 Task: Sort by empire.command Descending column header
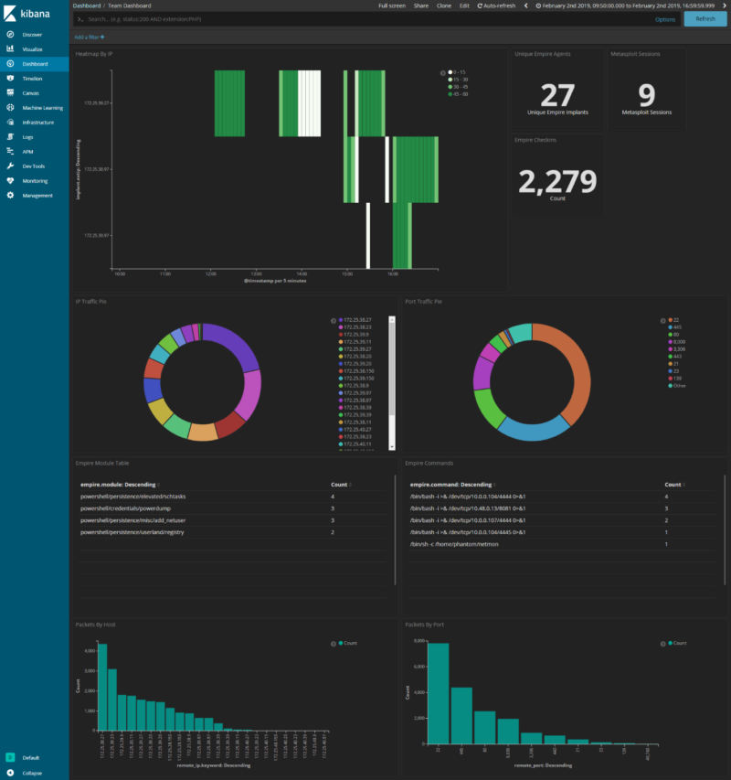tap(450, 485)
